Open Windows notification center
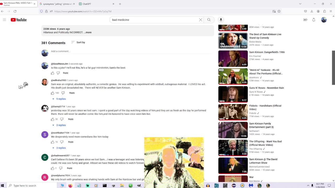Viewport: 335px width, 188px height. click(329, 186)
